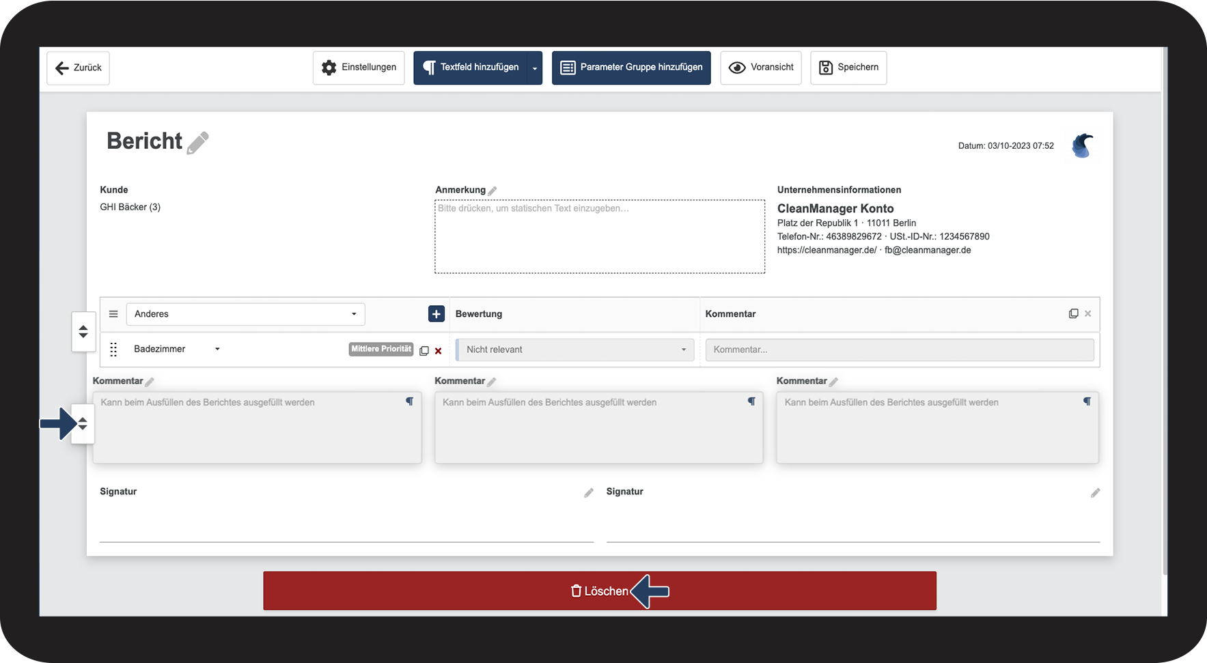Click the CleanManager Konto company name
The image size is (1207, 663).
pyautogui.click(x=835, y=208)
